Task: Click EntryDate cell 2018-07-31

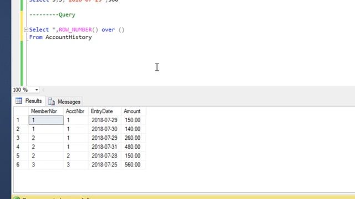Action: click(x=104, y=147)
